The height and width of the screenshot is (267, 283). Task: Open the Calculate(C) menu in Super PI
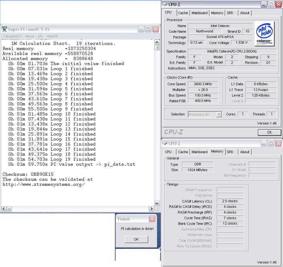[12, 36]
